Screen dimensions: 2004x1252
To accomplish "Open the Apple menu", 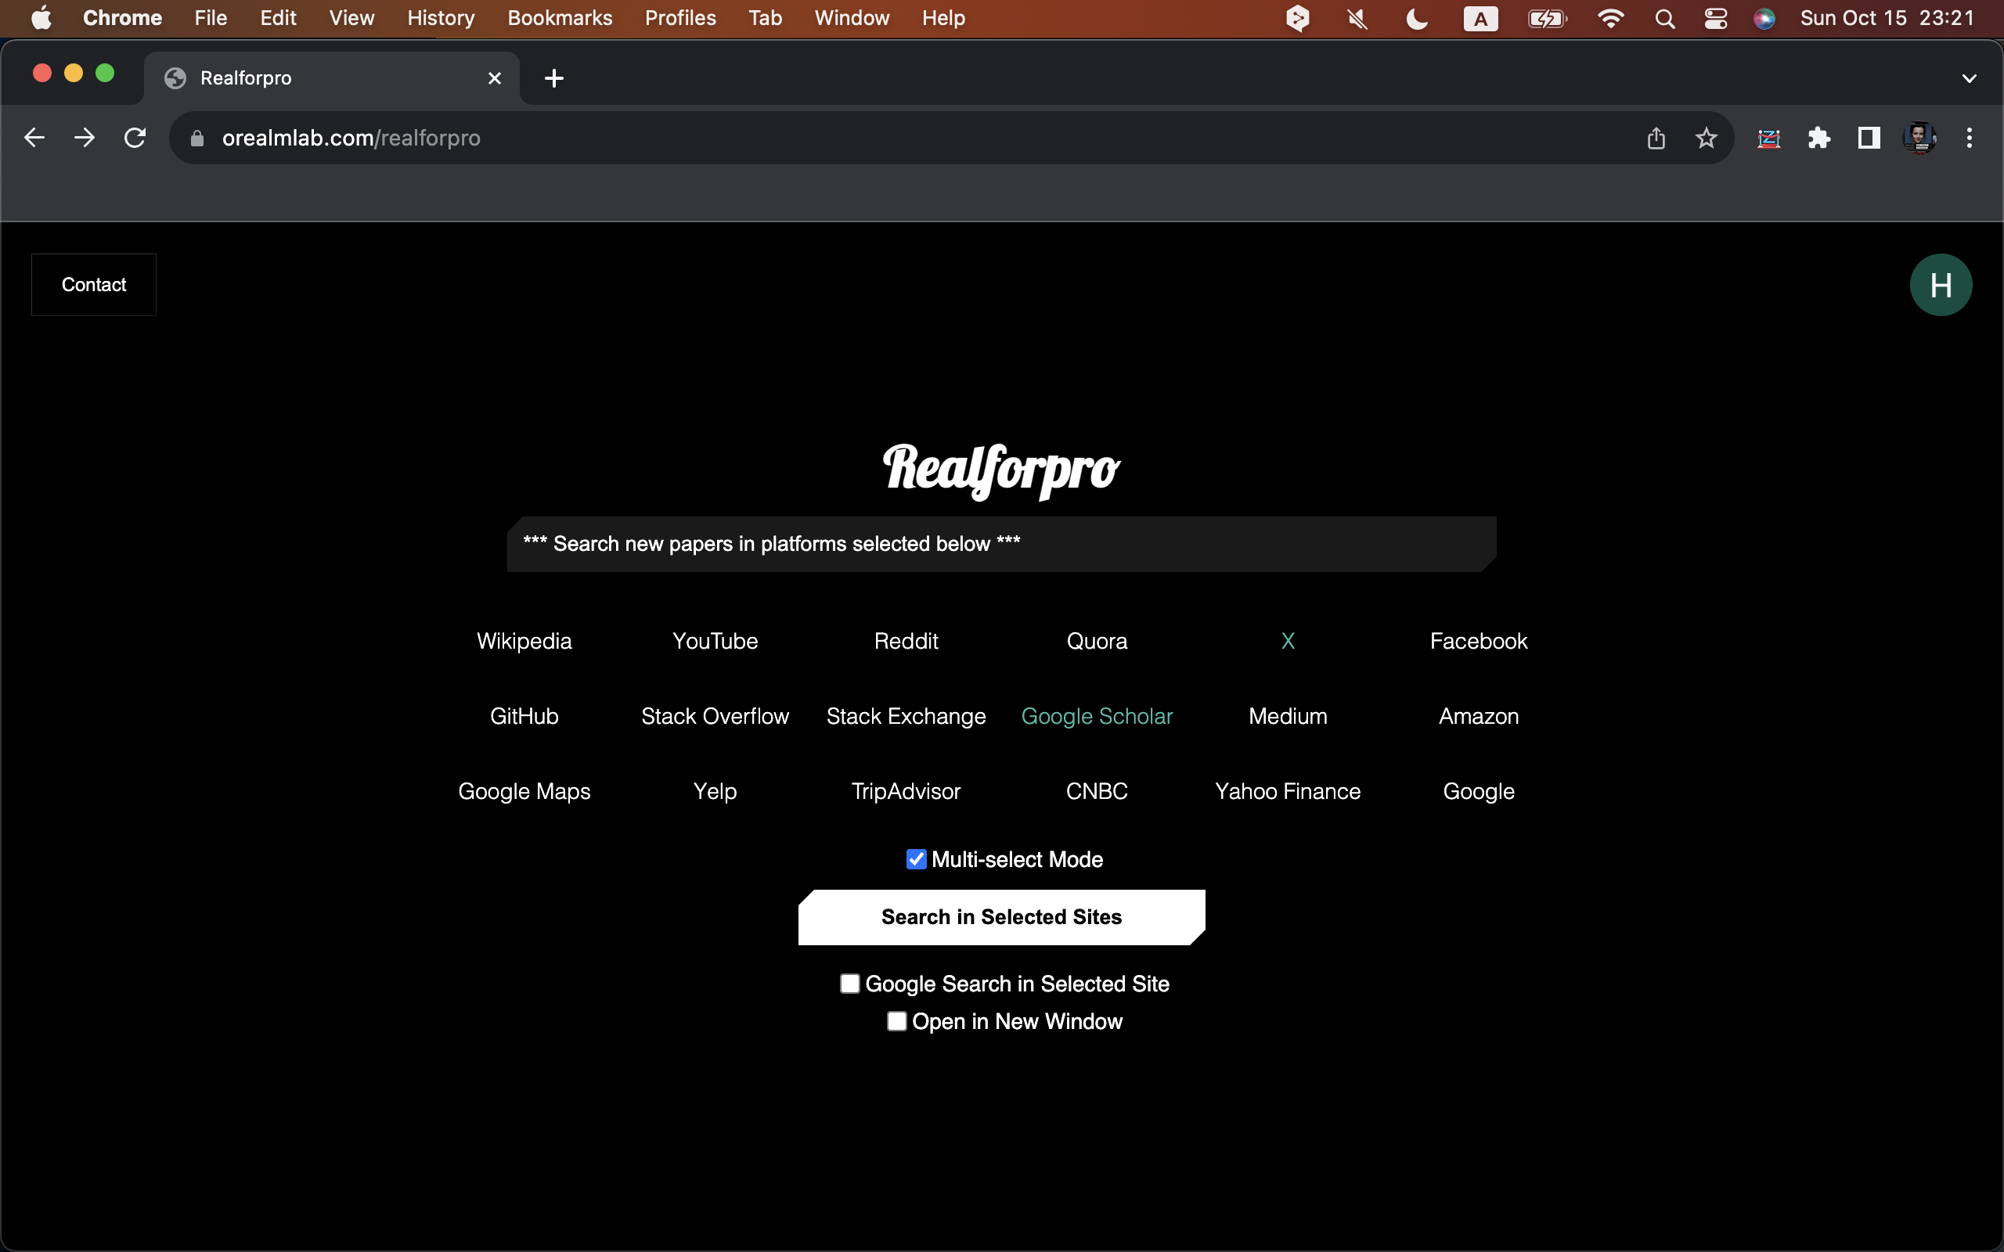I will coord(41,17).
